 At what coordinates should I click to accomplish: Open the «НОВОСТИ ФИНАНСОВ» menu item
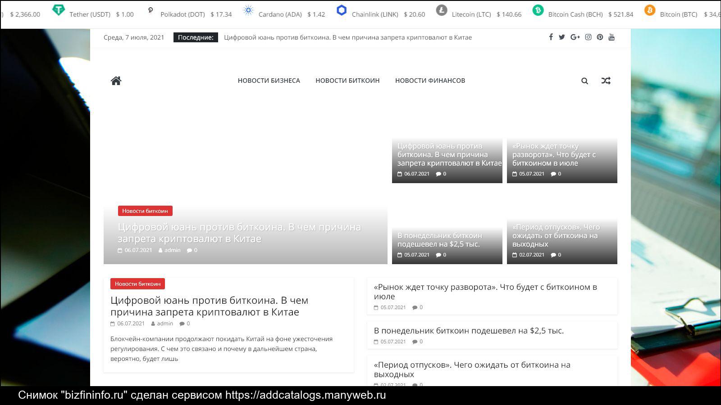(x=430, y=81)
